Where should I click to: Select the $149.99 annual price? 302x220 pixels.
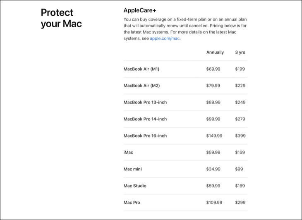click(x=214, y=136)
